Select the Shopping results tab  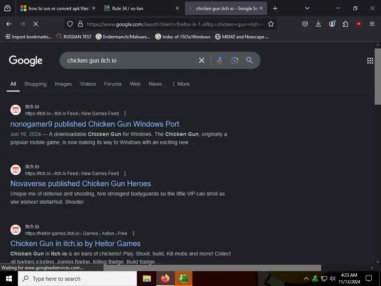(x=35, y=84)
